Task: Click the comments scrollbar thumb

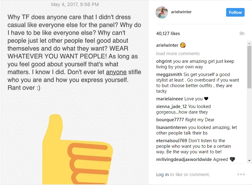Action: [x=249, y=67]
